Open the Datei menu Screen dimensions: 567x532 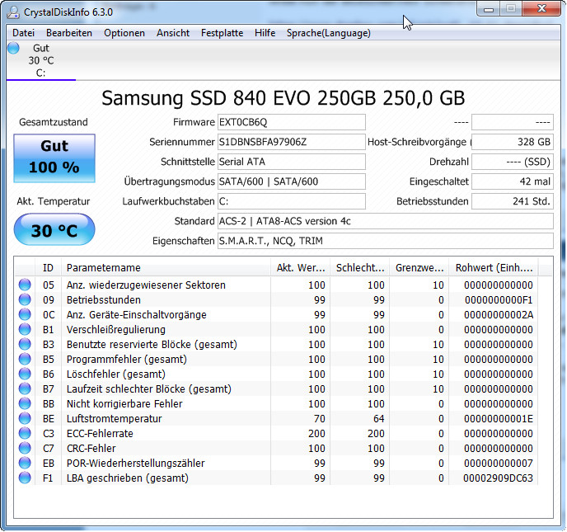(x=24, y=33)
